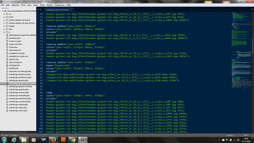Open index.php-test file

[15, 50]
